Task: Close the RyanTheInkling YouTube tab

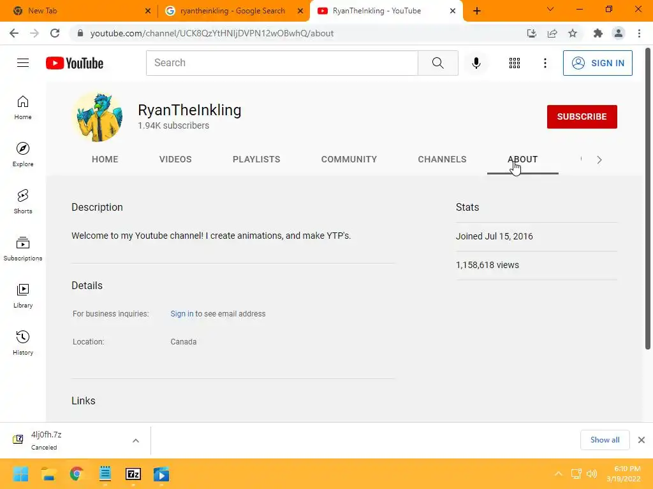Action: [x=453, y=11]
